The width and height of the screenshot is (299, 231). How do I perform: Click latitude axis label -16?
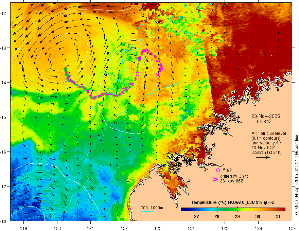3,152
